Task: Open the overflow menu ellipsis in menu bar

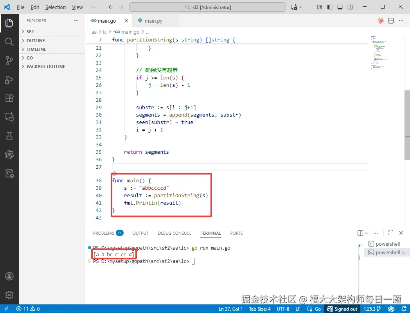Action: point(94,7)
